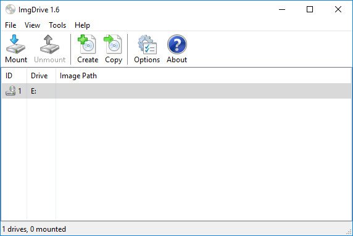Click the ImgDrive disc icon in title bar
Viewport: 353px width, 236px height.
click(10, 9)
